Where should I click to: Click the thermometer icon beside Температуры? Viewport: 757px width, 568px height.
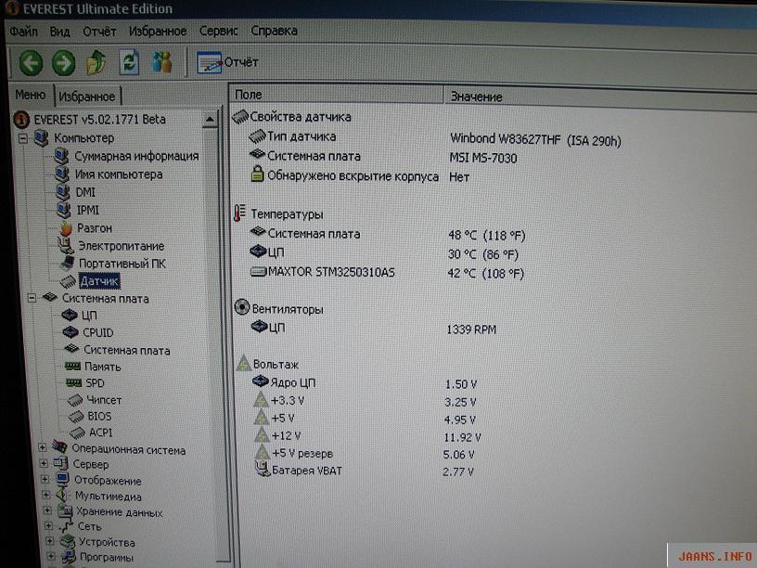[x=239, y=213]
